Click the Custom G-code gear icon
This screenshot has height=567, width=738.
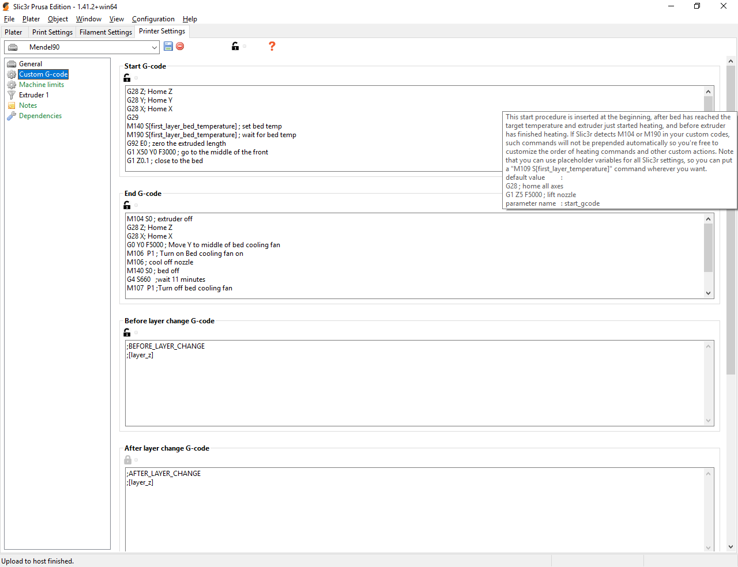tap(12, 74)
